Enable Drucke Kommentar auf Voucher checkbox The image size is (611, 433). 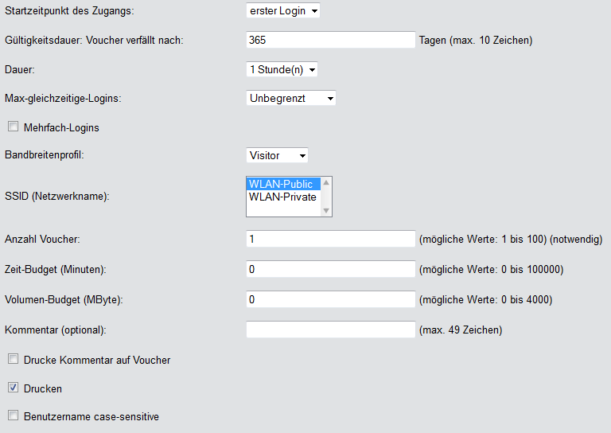click(x=13, y=359)
